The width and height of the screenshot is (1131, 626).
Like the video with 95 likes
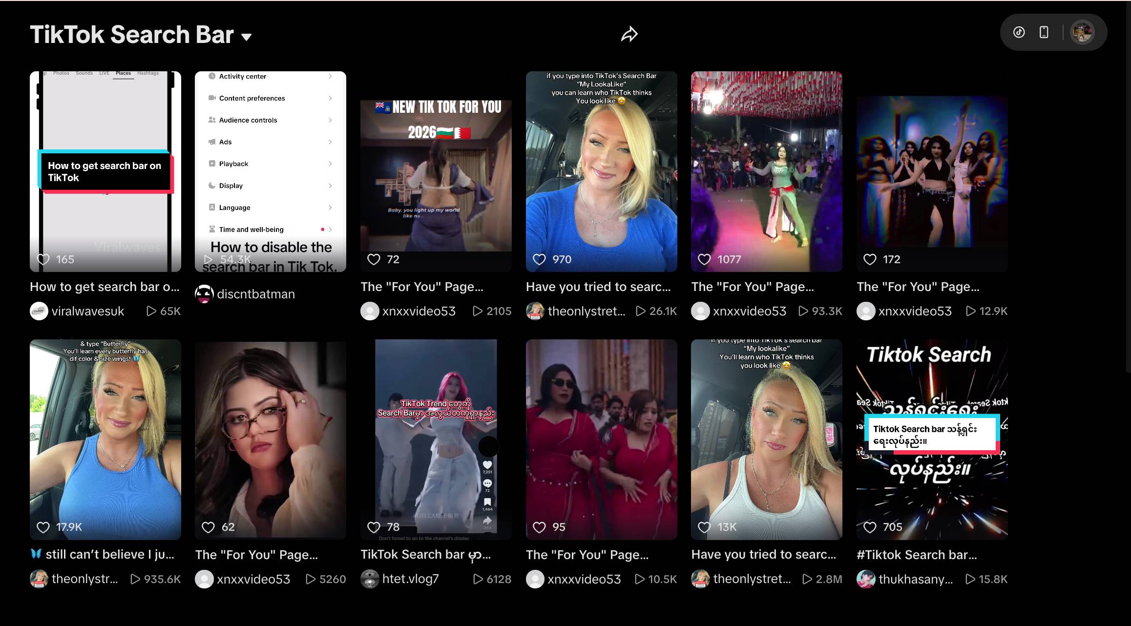tap(539, 527)
